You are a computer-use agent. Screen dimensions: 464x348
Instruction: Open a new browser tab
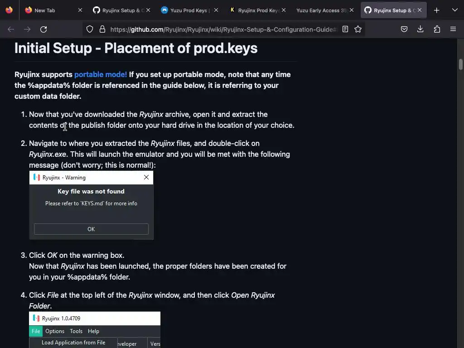437,10
